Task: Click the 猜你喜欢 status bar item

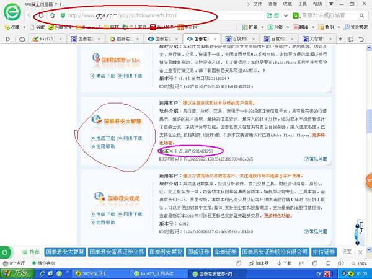Action: [43, 263]
